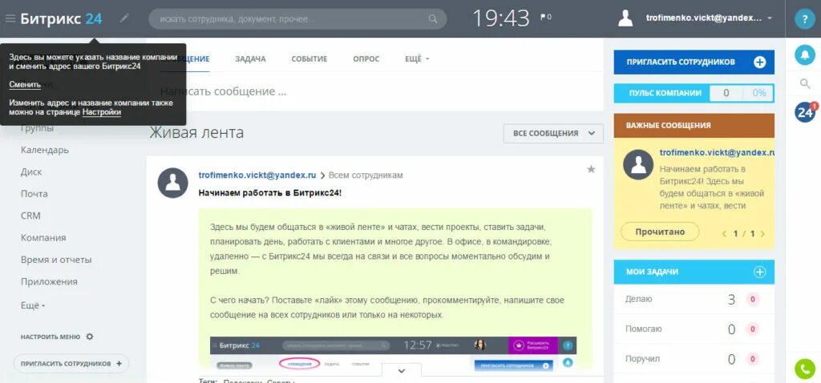Click the red counter badge for Помогаю
The height and width of the screenshot is (383, 821).
coord(752,329)
